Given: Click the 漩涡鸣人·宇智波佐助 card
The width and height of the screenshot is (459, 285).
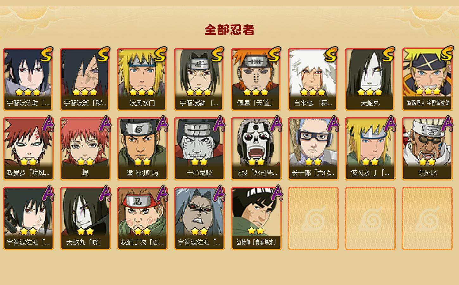Looking at the screenshot, I should pyautogui.click(x=427, y=79).
